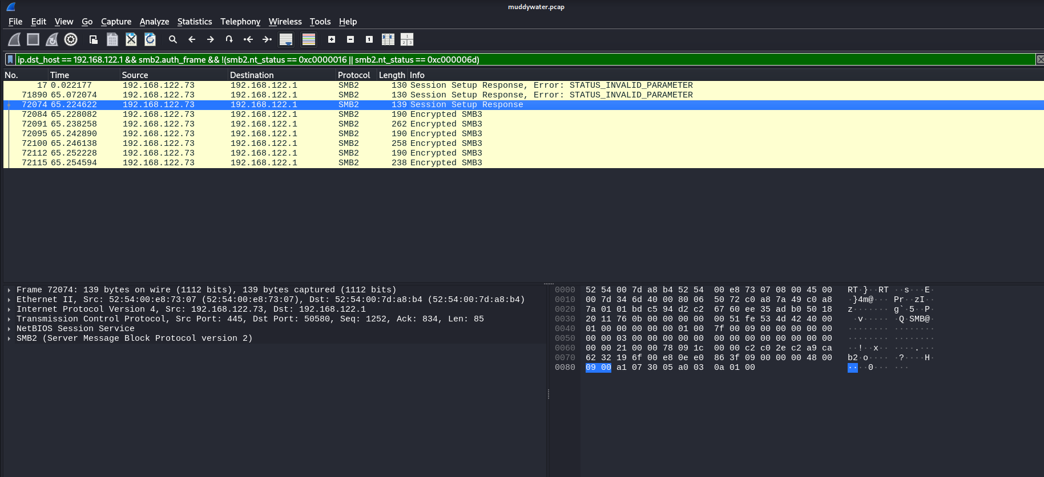Click the Find packet magnifier icon
The image size is (1044, 477).
(173, 39)
